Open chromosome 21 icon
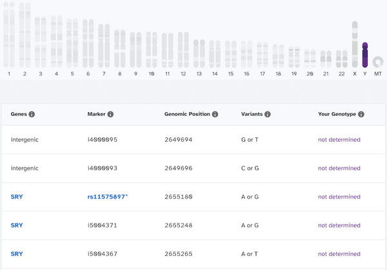This screenshot has height=270, width=387. (326, 59)
